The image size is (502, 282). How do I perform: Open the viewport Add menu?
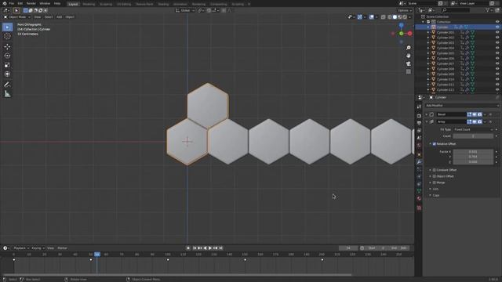(60, 17)
